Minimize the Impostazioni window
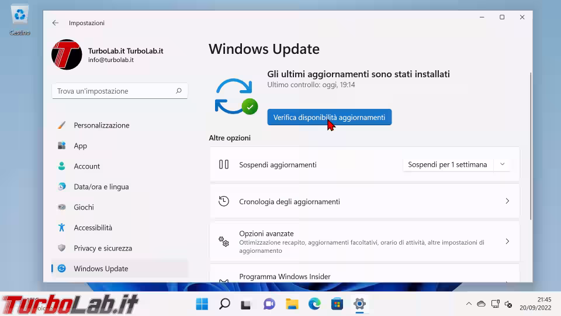The image size is (561, 316). tap(482, 17)
